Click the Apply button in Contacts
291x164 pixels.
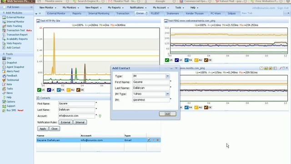click(x=43, y=128)
